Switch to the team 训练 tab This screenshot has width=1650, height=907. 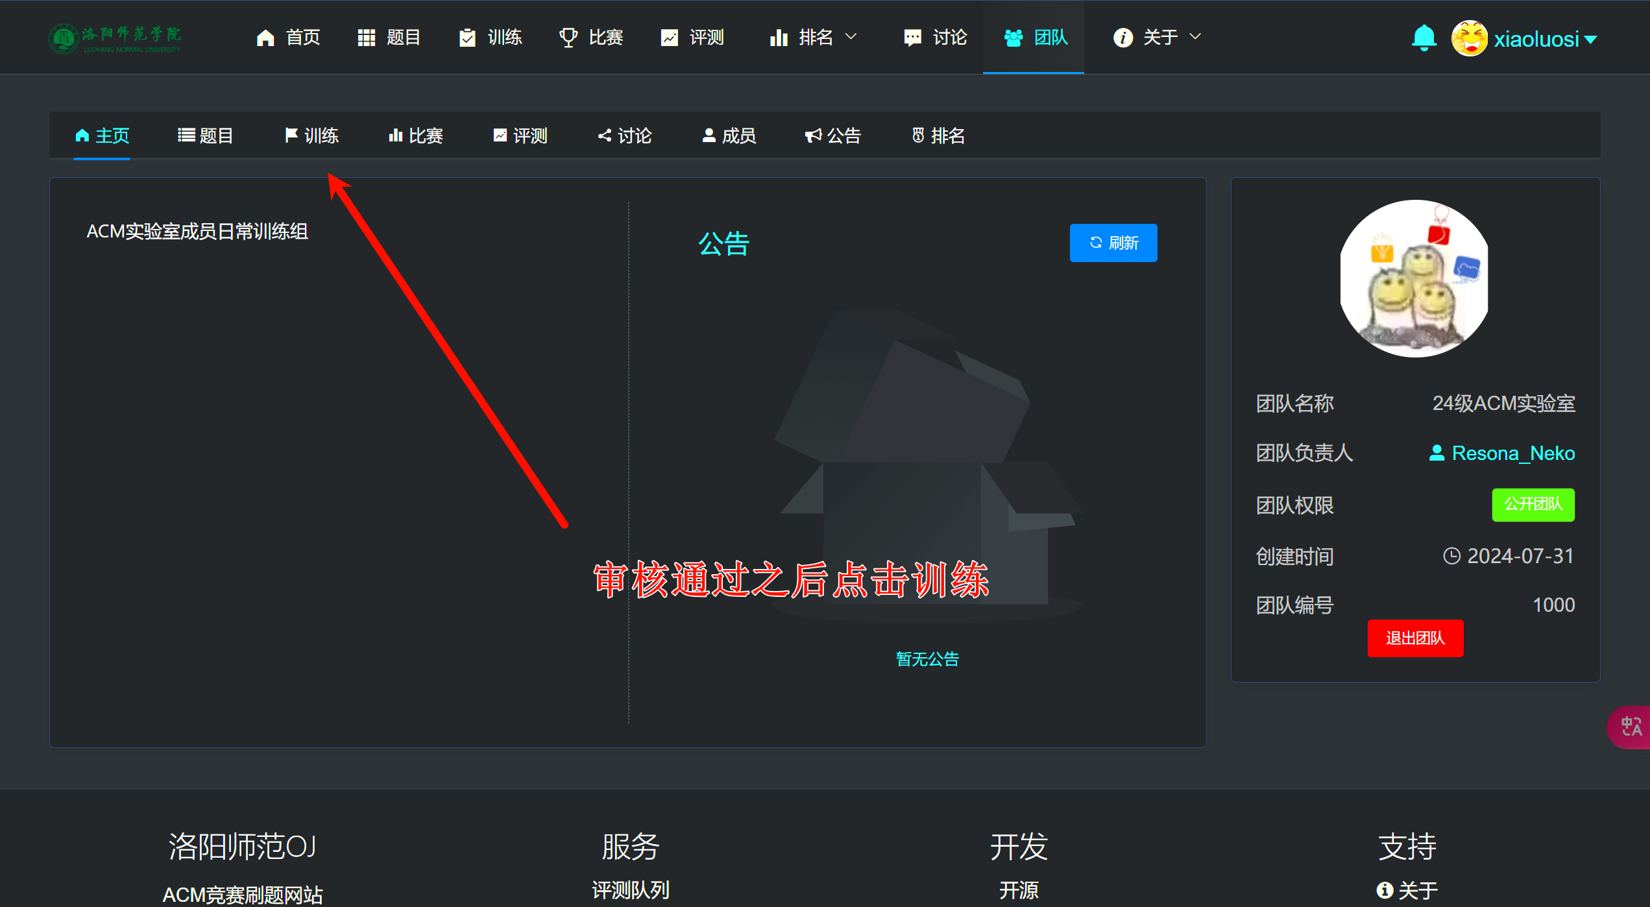(312, 136)
